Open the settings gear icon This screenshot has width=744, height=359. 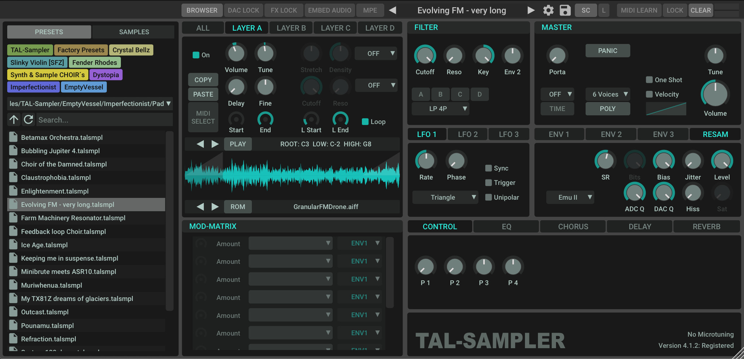coord(548,10)
